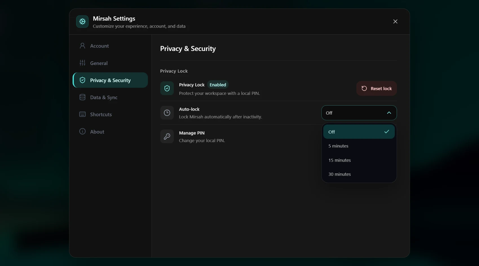Image resolution: width=479 pixels, height=266 pixels.
Task: Go to the Shortcuts tab
Action: click(x=110, y=115)
